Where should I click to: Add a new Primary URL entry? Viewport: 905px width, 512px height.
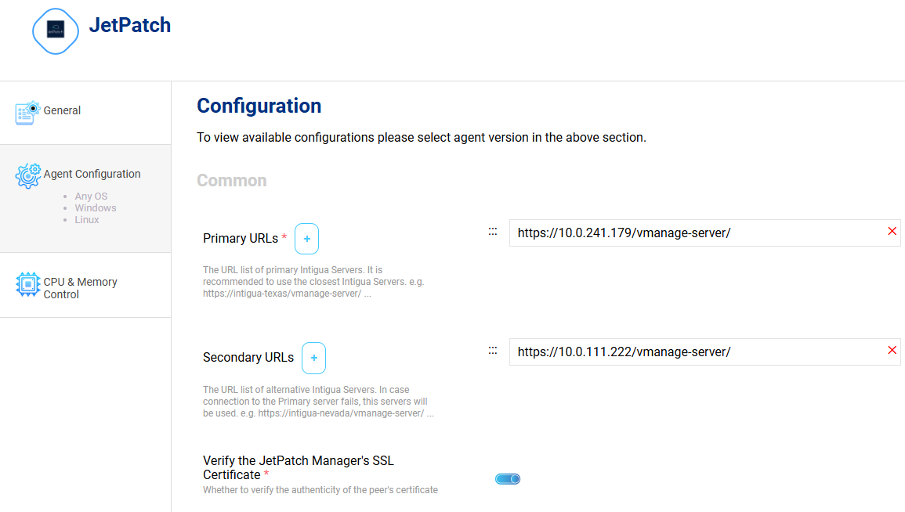coord(306,239)
